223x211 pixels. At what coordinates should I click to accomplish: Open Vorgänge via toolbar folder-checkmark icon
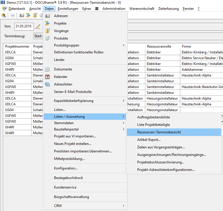click(x=35, y=15)
